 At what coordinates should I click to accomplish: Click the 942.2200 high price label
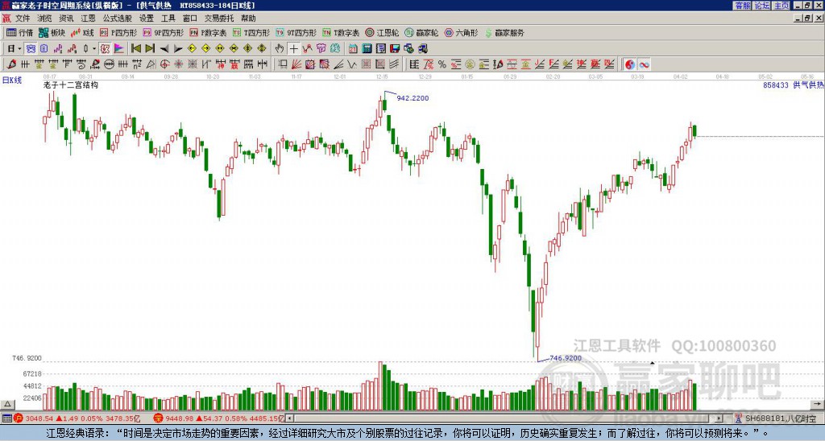412,97
